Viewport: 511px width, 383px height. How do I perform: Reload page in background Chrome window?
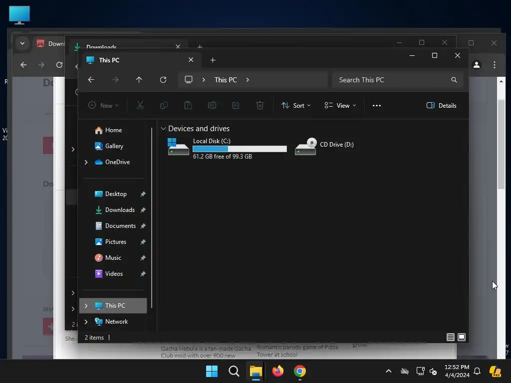(x=59, y=65)
